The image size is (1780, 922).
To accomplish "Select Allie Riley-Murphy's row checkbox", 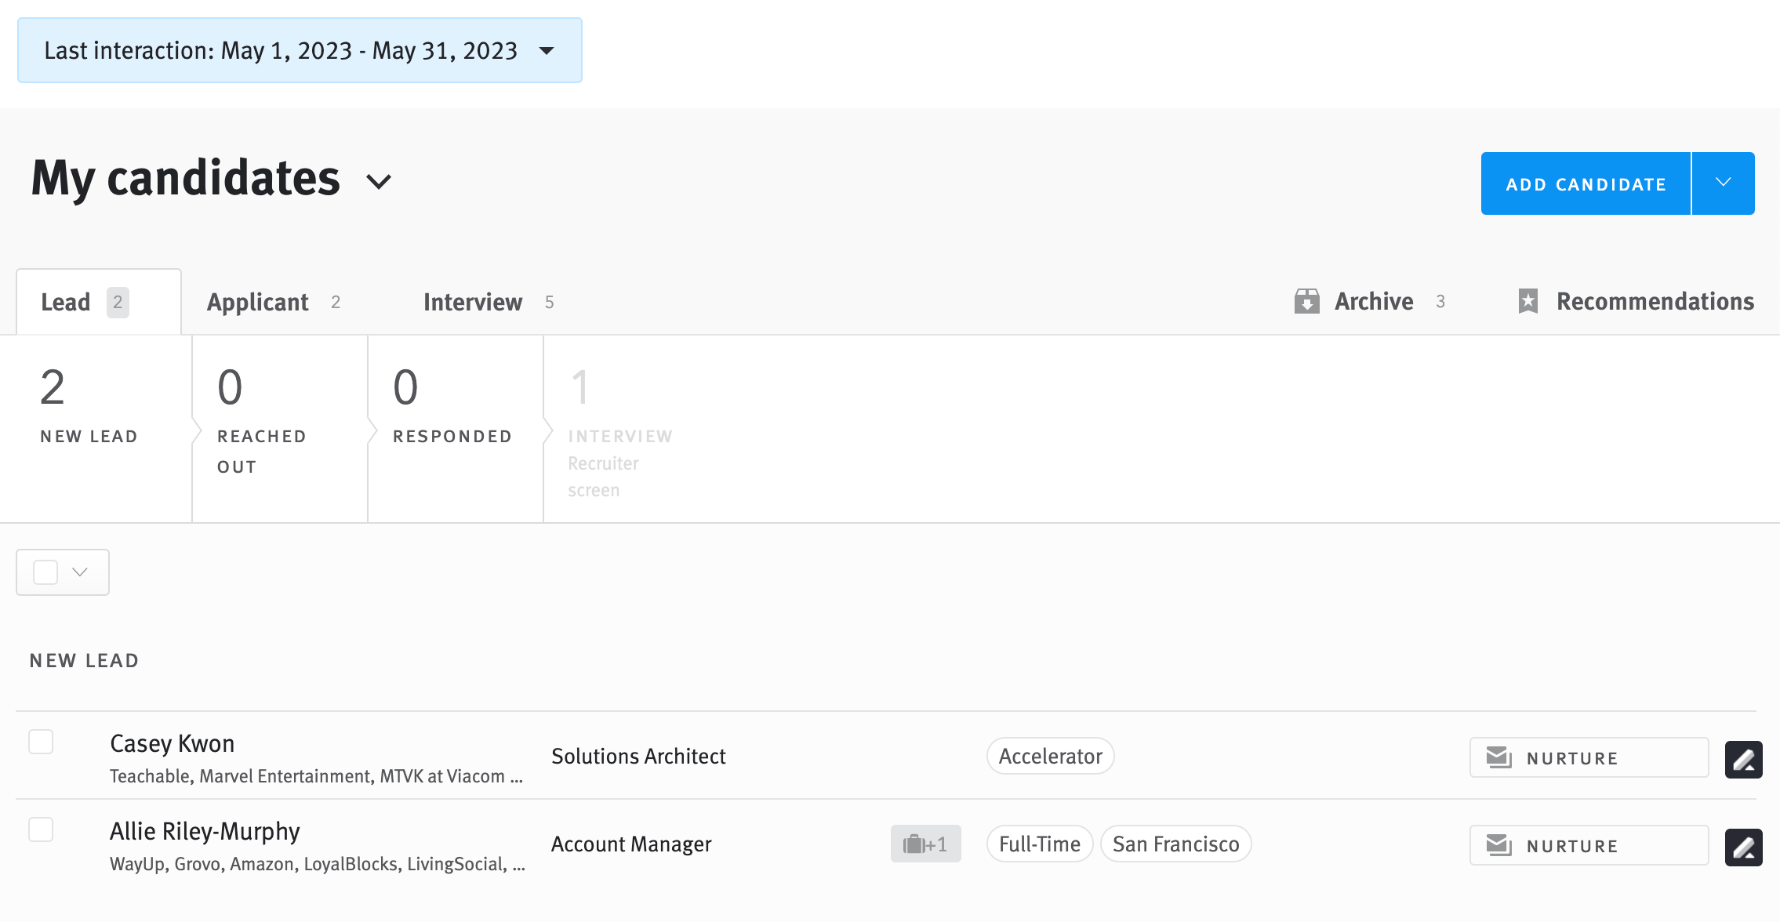I will [x=41, y=829].
